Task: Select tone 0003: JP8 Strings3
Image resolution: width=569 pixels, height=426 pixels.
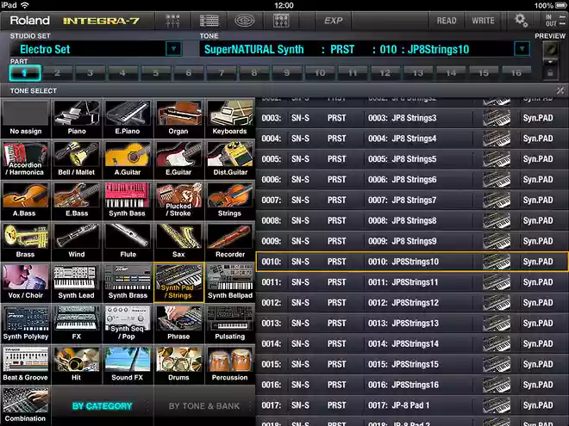Action: pos(412,118)
